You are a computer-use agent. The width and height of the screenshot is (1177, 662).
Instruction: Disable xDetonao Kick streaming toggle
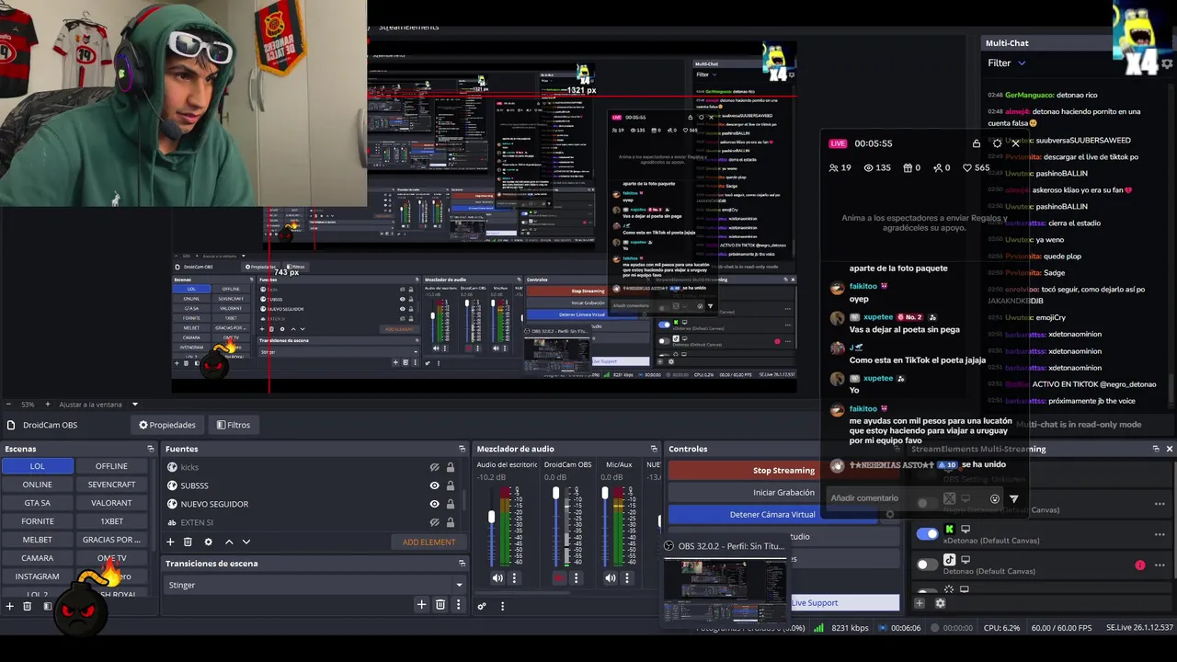(927, 533)
